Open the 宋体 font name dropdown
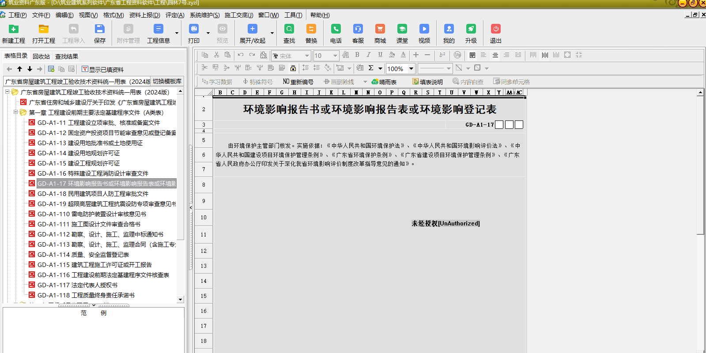The height and width of the screenshot is (353, 706). click(307, 56)
